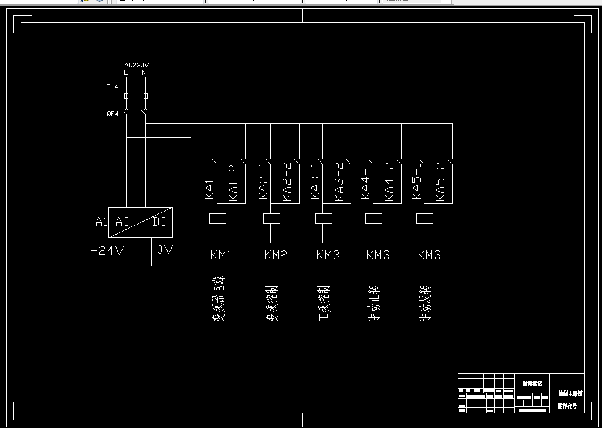Screen dimensions: 602x428
Task: Select the 手动反转 description text
Action: point(425,303)
